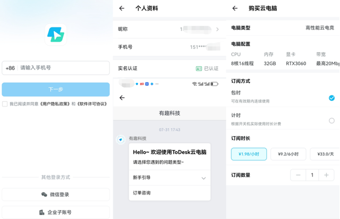Open the 手机号 row

[169, 47]
